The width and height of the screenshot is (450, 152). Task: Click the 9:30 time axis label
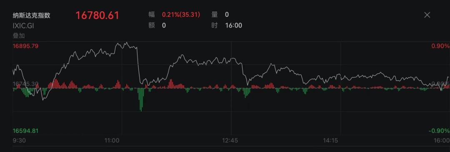coord(19,140)
